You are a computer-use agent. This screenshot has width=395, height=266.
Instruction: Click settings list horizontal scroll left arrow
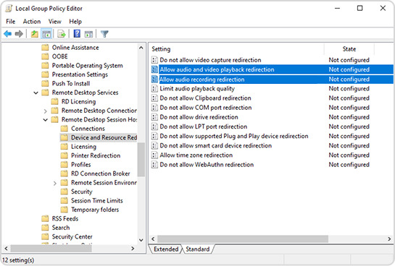[x=153, y=239]
